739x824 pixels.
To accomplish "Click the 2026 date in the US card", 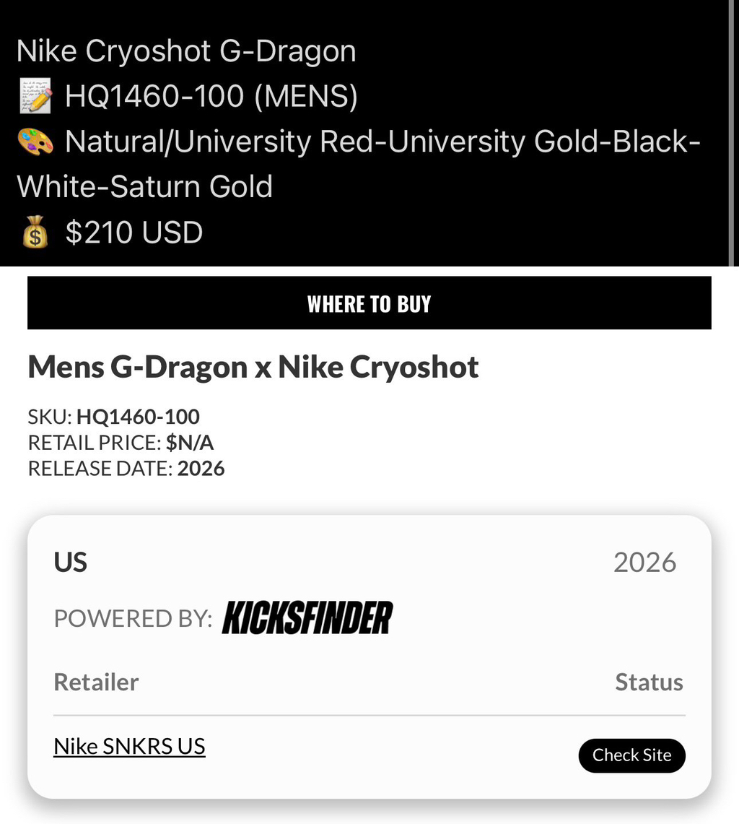I will coord(645,563).
